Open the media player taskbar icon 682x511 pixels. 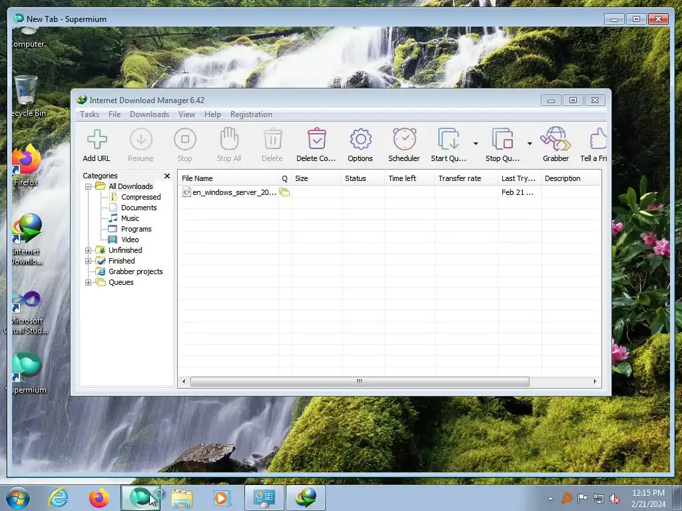221,498
